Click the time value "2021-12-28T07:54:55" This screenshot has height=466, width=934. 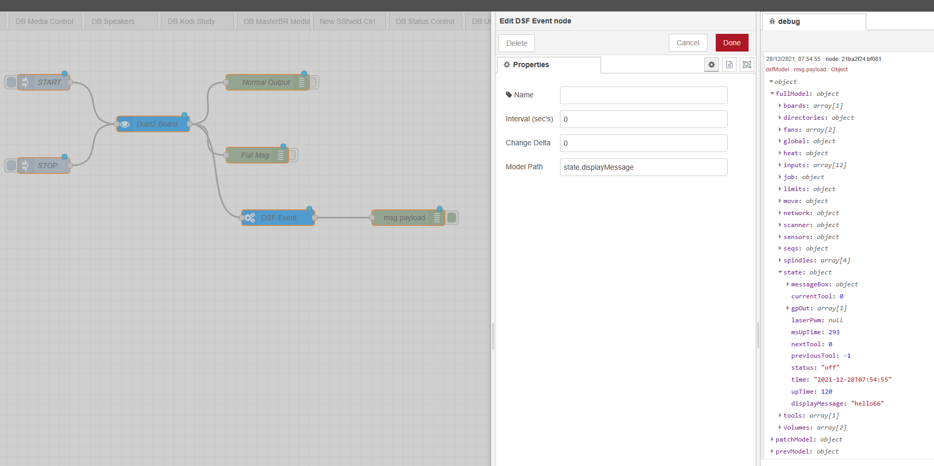pyautogui.click(x=853, y=380)
